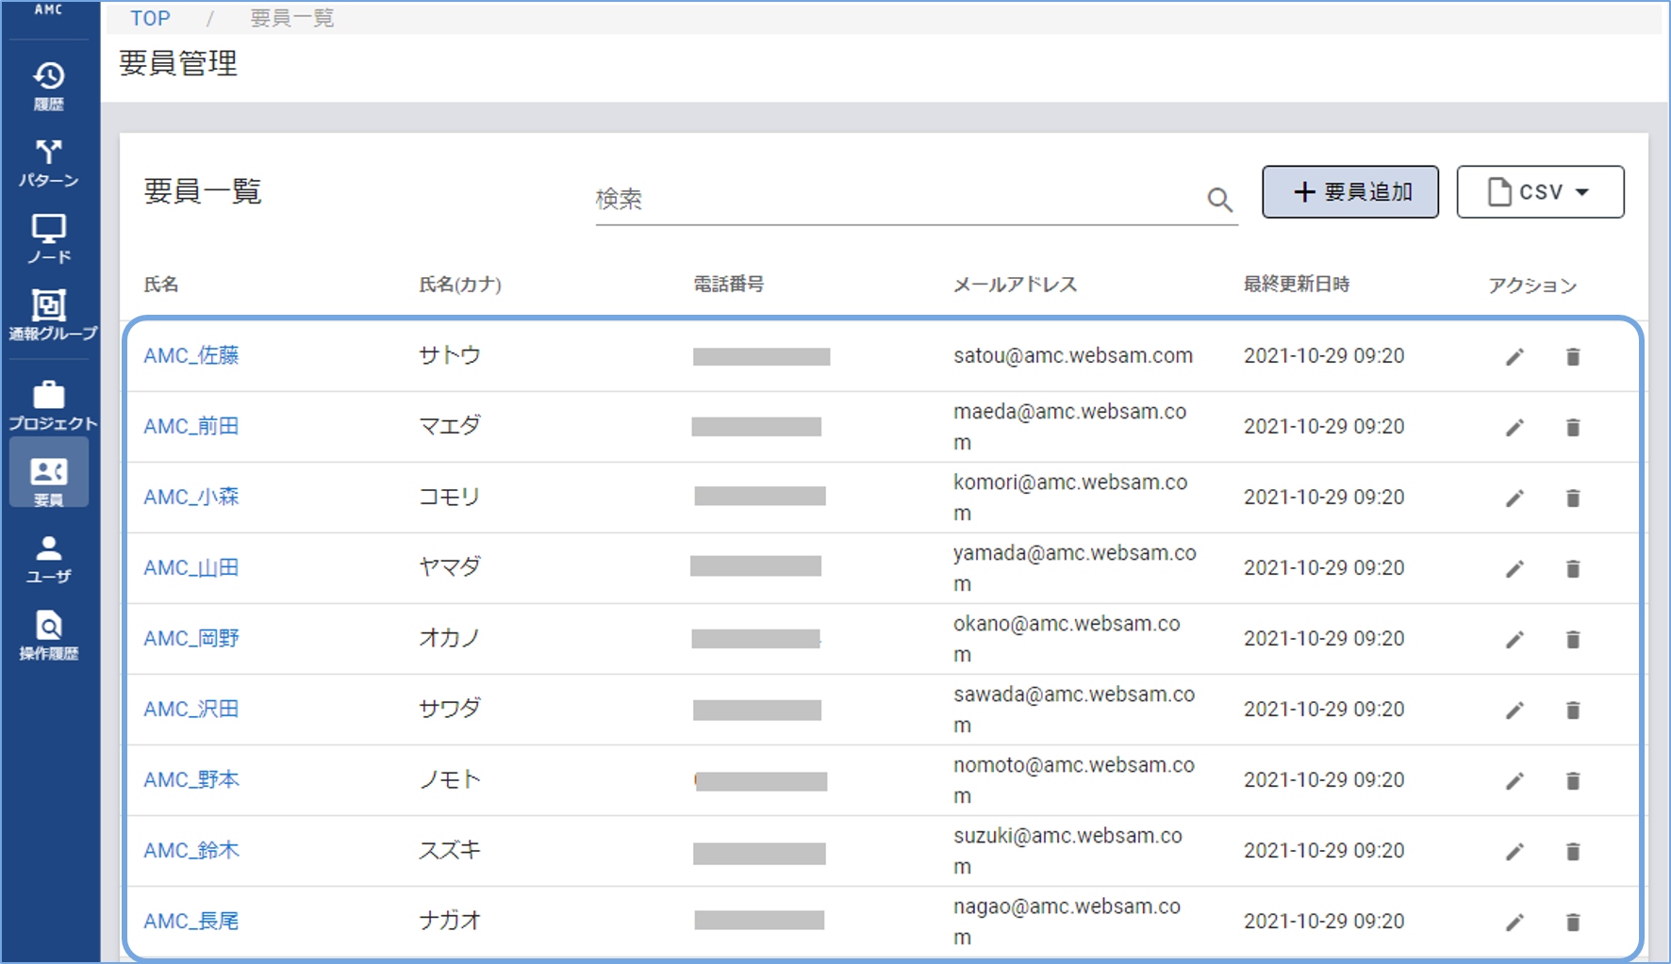Viewport: 1671px width, 964px height.
Task: Select the suzuki@amc.websam.com email cell
Action: coord(1067,851)
